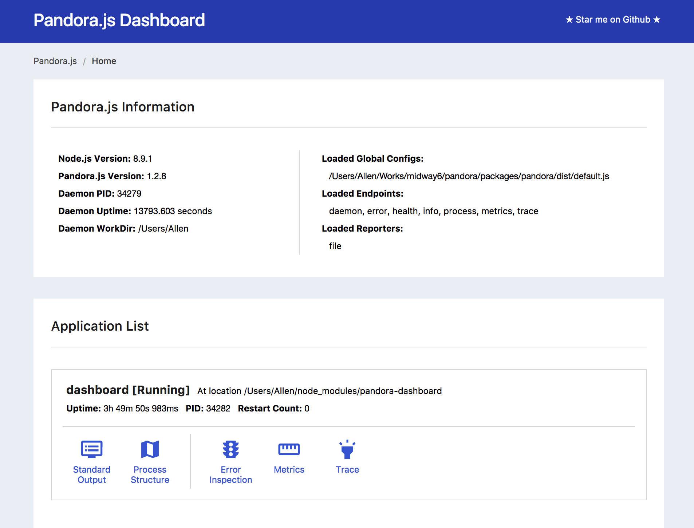Screen dimensions: 694x528
Task: Open the Error Inspection traffic light icon
Action: coord(231,449)
